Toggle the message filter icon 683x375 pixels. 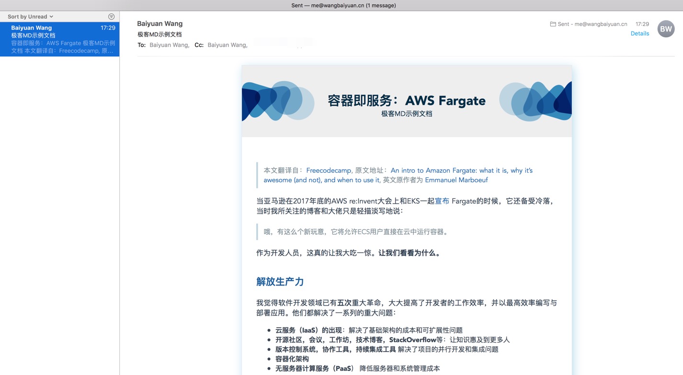pyautogui.click(x=112, y=17)
